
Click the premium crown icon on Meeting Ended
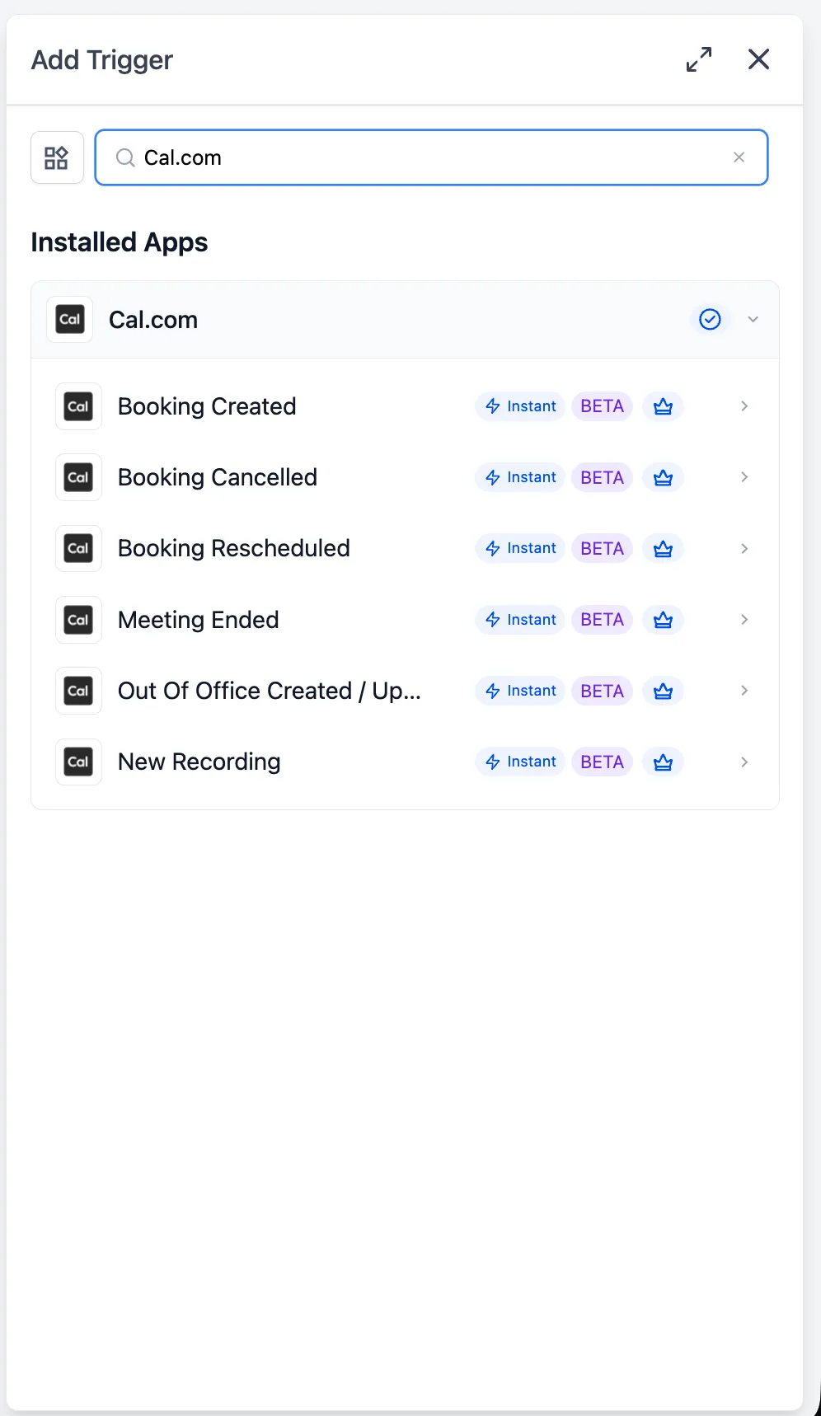coord(663,620)
